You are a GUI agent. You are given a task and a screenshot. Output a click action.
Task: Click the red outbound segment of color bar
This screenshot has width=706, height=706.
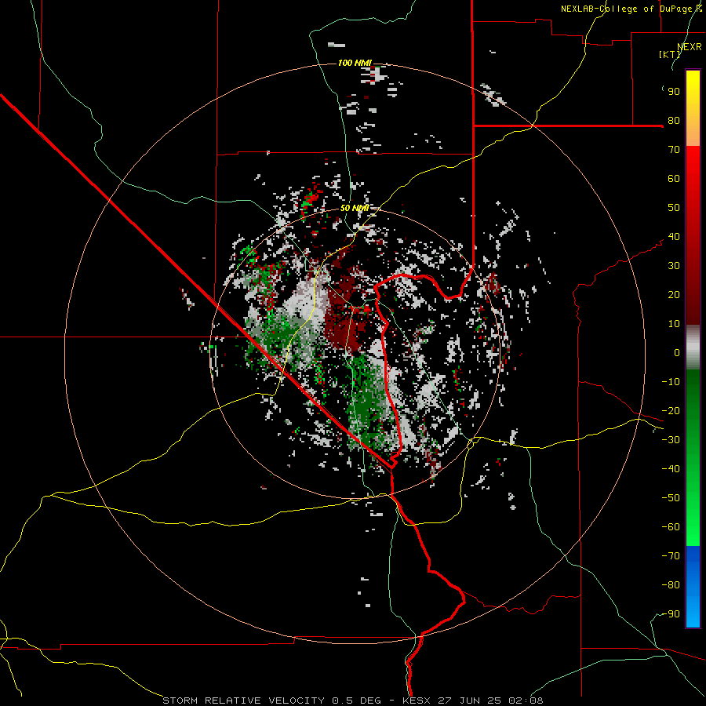[x=693, y=235]
